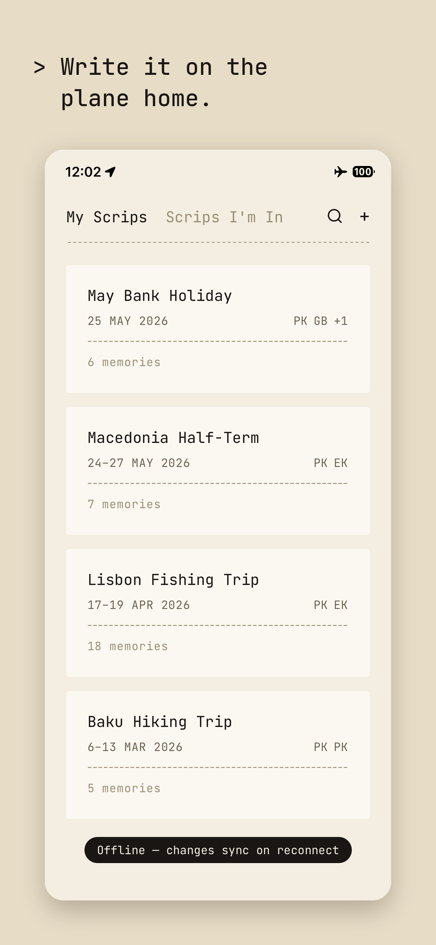This screenshot has width=436, height=945.
Task: Select the My Scrips tab
Action: (107, 217)
